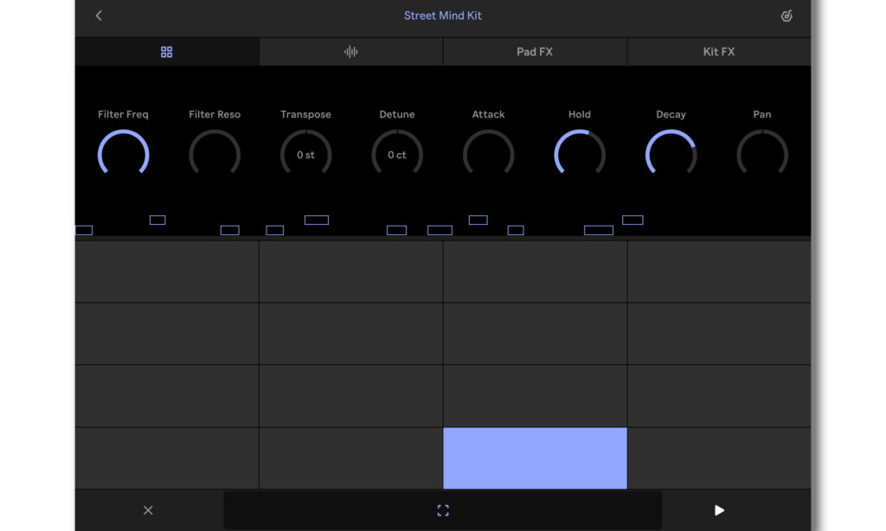Click the Pan knob

click(762, 153)
